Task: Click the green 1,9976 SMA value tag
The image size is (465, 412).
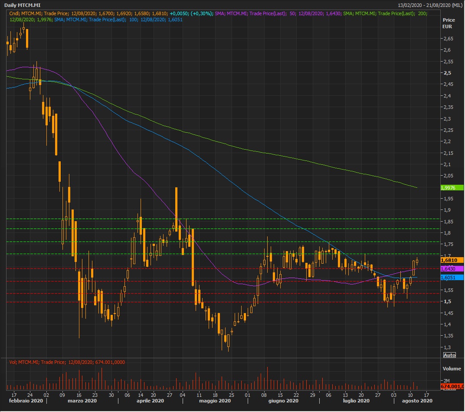Action: coord(452,187)
